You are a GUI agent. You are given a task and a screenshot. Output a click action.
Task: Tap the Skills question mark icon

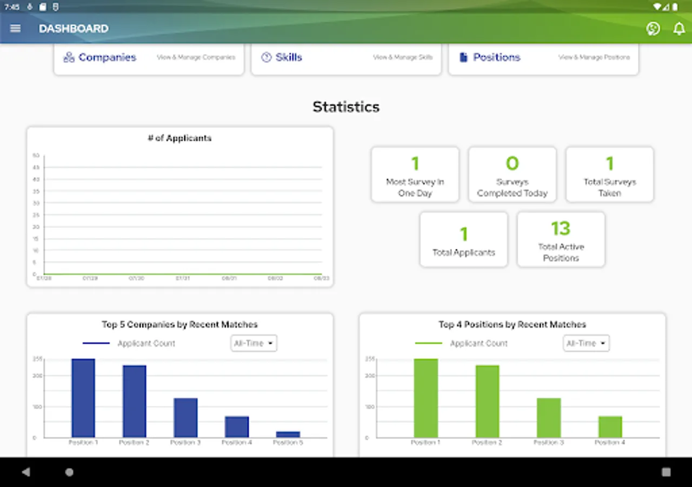pos(266,57)
